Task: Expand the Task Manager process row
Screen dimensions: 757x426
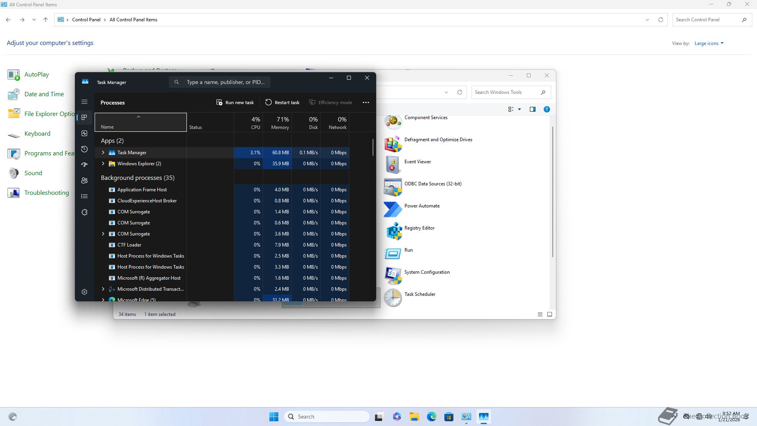Action: click(x=103, y=153)
